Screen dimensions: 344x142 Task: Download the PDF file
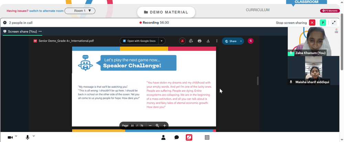208,41
